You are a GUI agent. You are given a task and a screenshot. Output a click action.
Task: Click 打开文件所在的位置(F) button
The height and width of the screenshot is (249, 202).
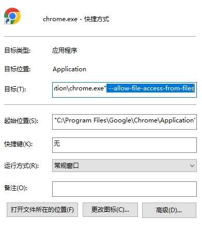42,210
